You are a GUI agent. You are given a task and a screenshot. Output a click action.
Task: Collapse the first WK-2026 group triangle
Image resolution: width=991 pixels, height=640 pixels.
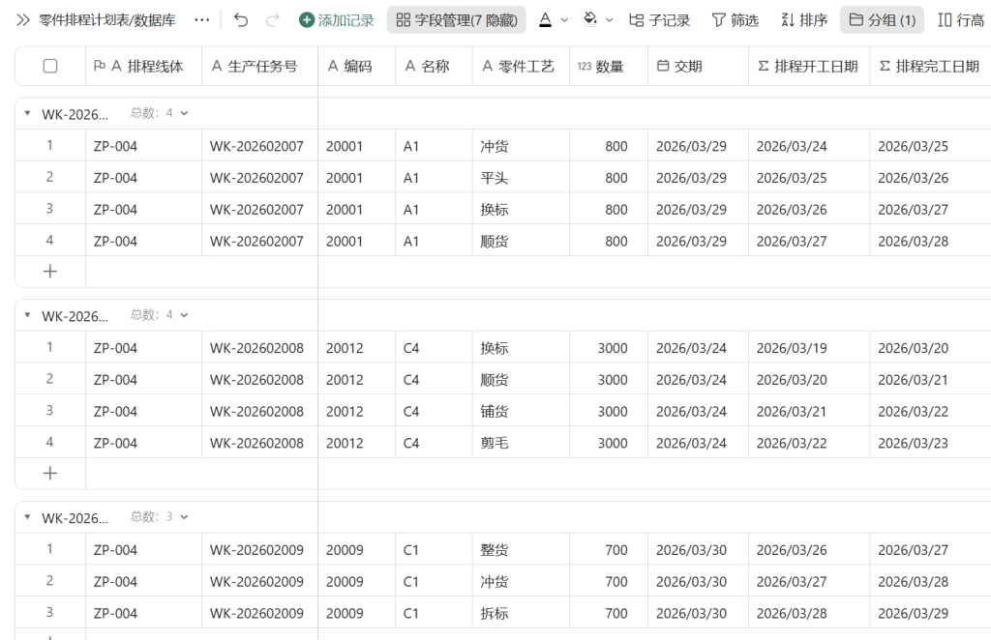(27, 113)
